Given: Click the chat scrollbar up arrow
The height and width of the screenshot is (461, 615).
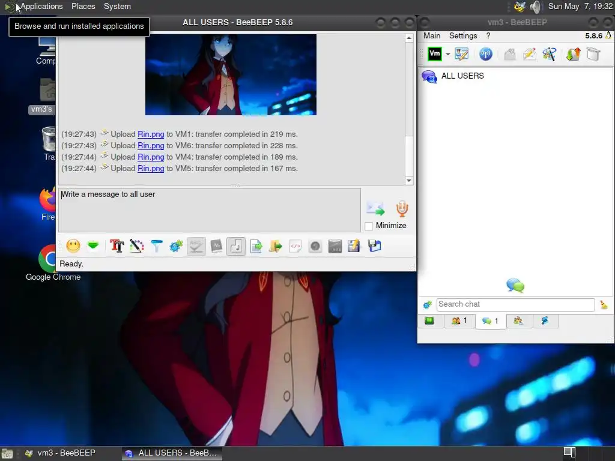Looking at the screenshot, I should click(x=409, y=38).
